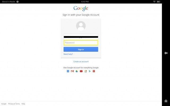
Task: Click the Google logo at top
Action: [81, 8]
